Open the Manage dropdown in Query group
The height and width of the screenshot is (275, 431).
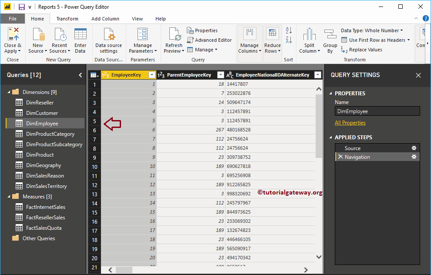tap(202, 50)
